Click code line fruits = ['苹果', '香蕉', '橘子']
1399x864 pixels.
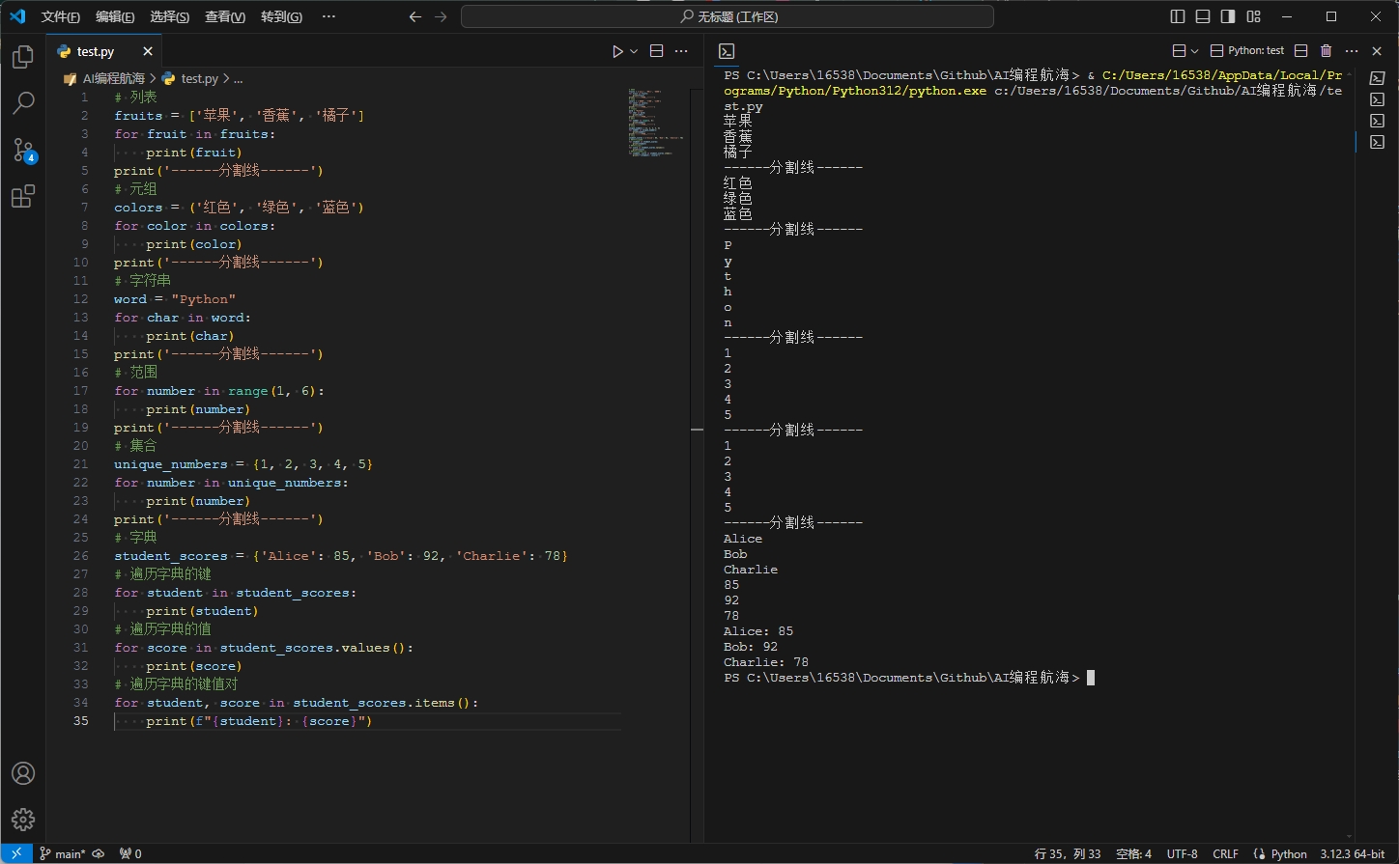coord(239,115)
